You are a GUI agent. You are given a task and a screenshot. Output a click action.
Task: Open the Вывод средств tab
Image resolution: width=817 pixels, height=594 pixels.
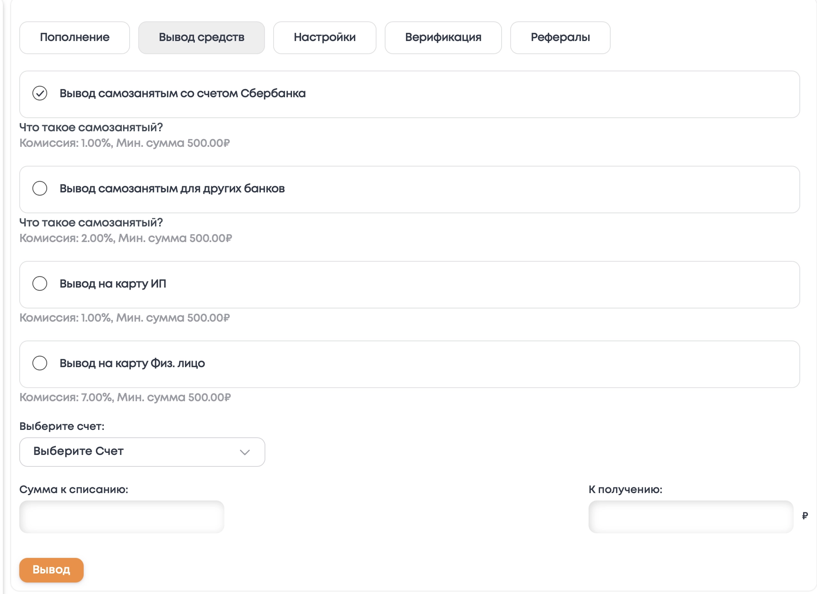[201, 38]
